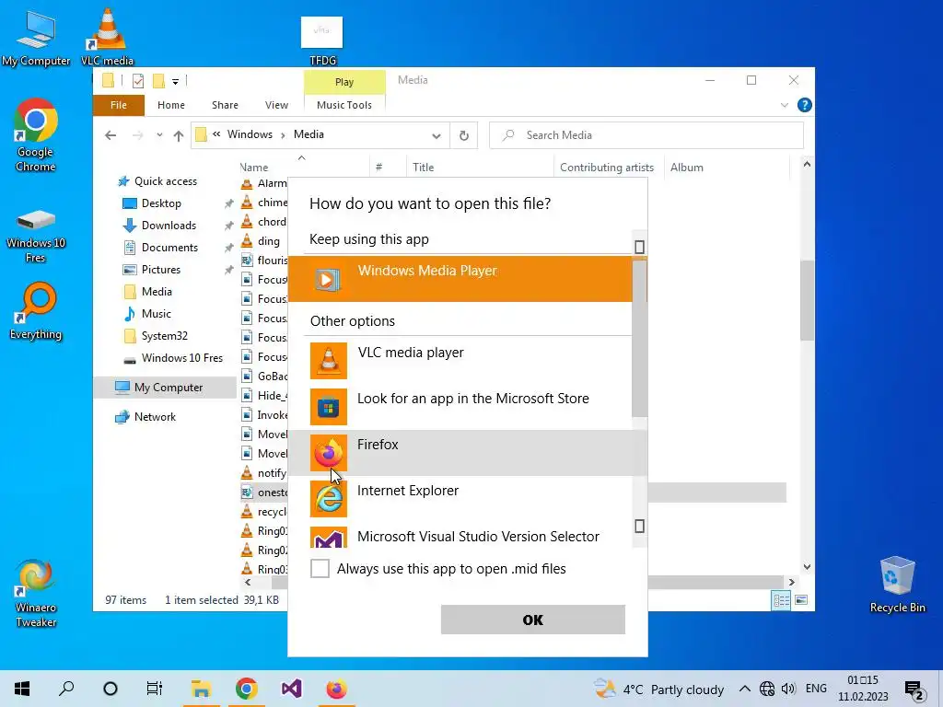Open the Share ribbon tab
Screen dimensions: 943x707
coord(225,105)
